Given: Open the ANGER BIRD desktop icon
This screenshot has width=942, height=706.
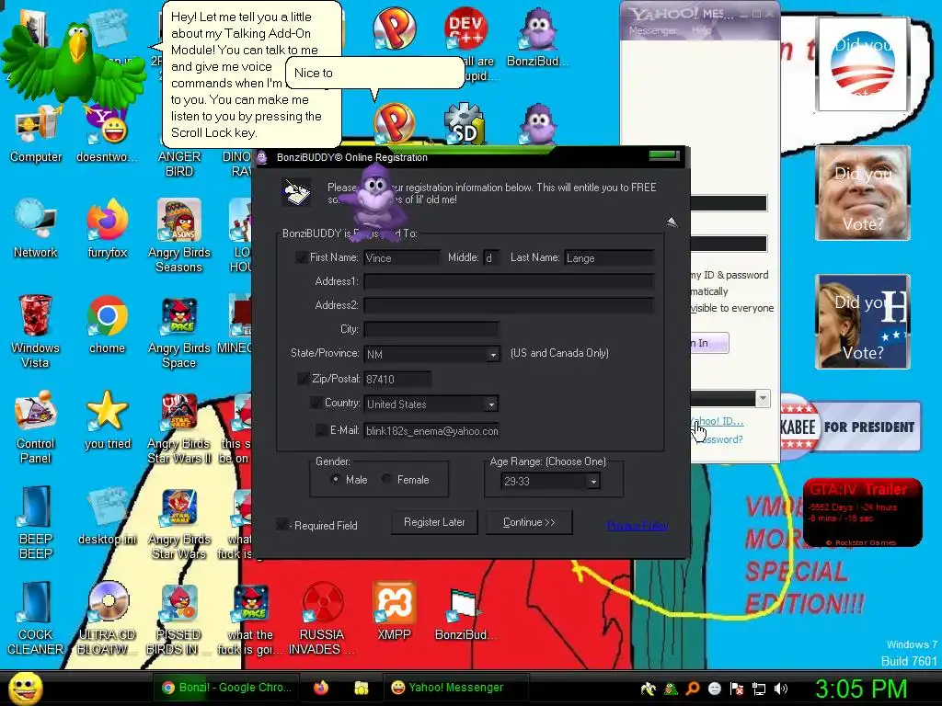Looking at the screenshot, I should [x=179, y=164].
